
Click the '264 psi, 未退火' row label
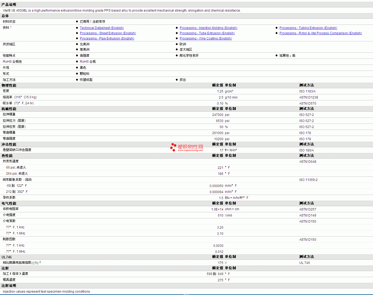point(17,174)
